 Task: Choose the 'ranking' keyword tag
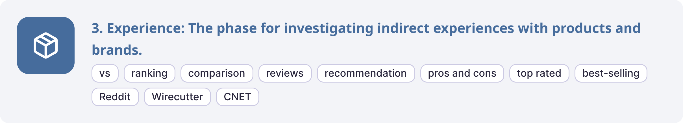coord(149,73)
